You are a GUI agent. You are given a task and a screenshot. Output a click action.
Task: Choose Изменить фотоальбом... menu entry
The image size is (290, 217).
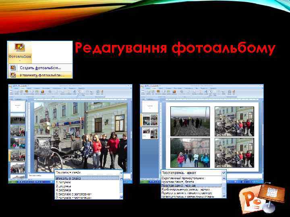(x=40, y=75)
